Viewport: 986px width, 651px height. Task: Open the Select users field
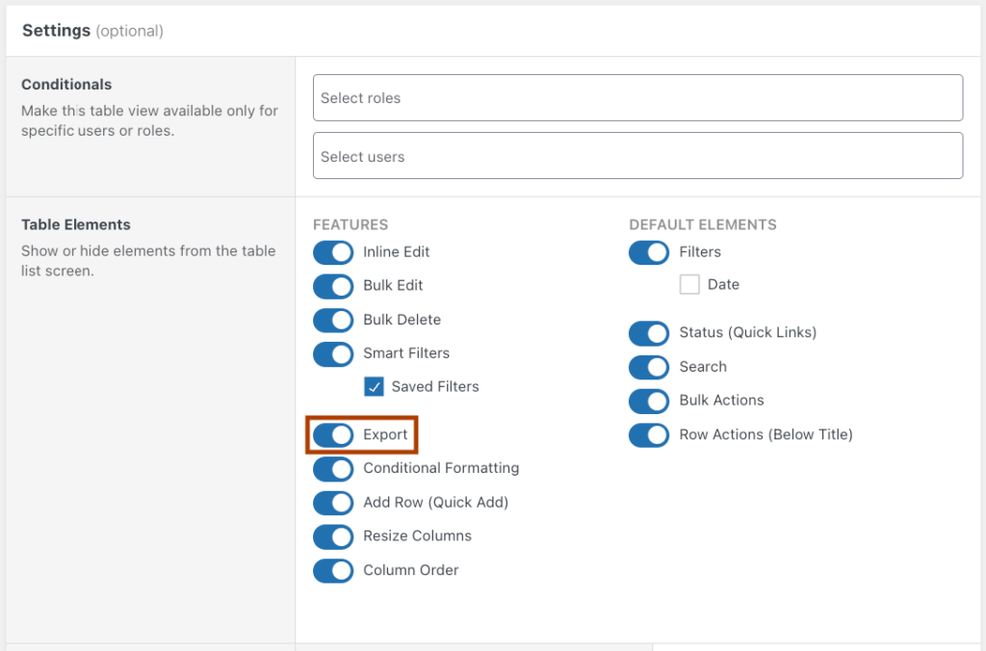[x=637, y=156]
